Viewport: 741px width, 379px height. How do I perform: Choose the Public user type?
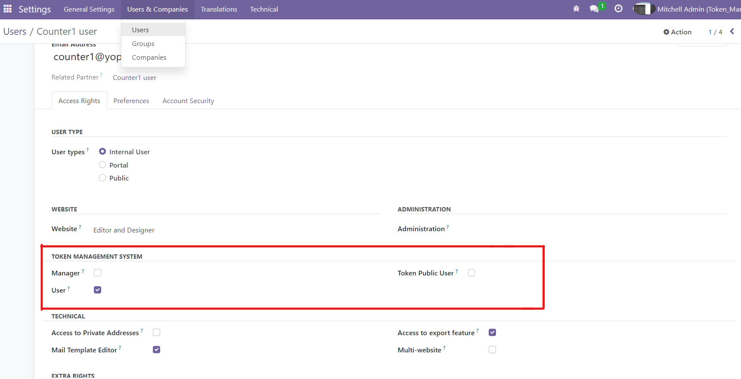click(102, 178)
